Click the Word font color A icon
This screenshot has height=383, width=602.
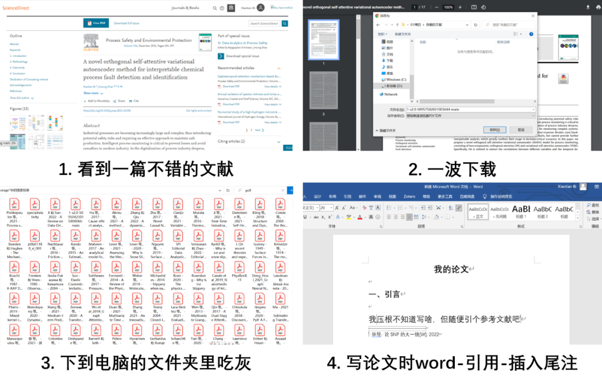tap(360, 217)
